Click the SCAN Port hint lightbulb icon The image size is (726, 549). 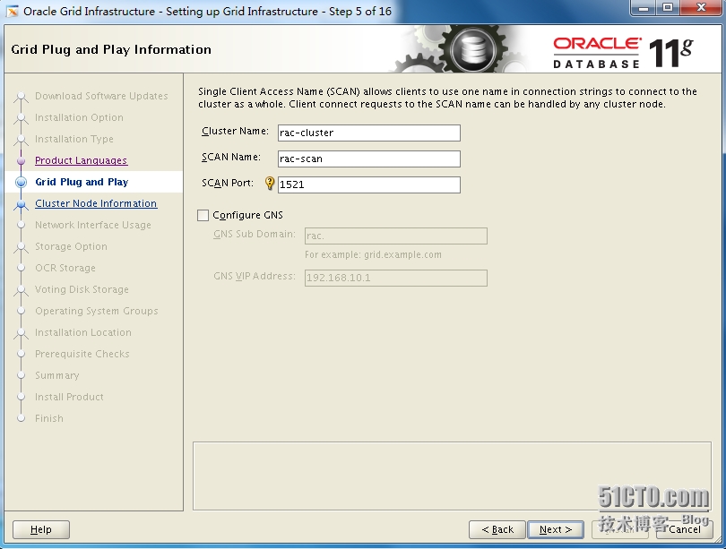270,184
